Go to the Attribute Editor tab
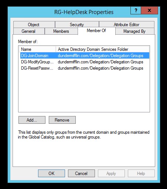This screenshot has width=167, height=189. click(x=127, y=25)
